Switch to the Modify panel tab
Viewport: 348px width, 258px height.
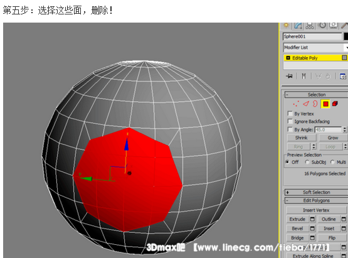point(298,26)
